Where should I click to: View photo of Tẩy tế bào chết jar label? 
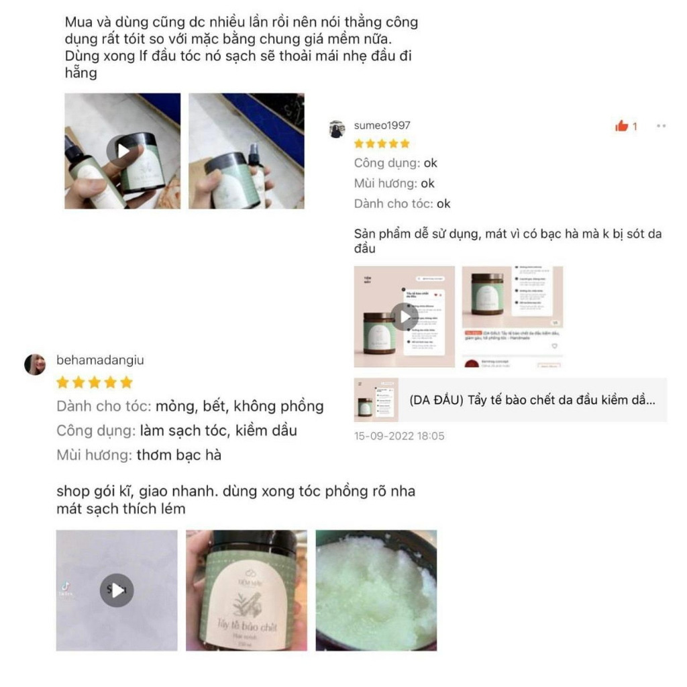246,590
